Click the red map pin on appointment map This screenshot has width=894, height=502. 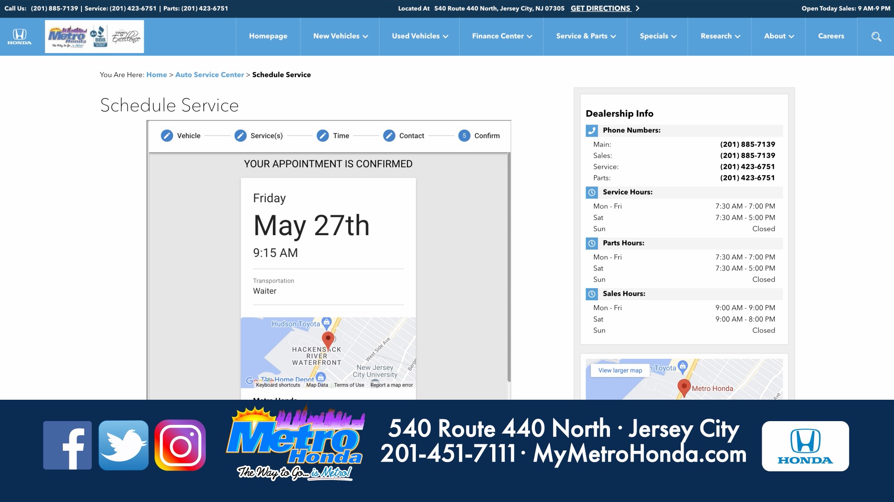pyautogui.click(x=328, y=341)
